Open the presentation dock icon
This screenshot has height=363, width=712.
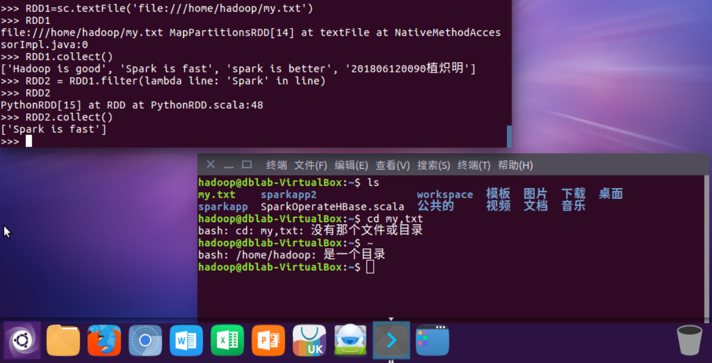point(268,340)
